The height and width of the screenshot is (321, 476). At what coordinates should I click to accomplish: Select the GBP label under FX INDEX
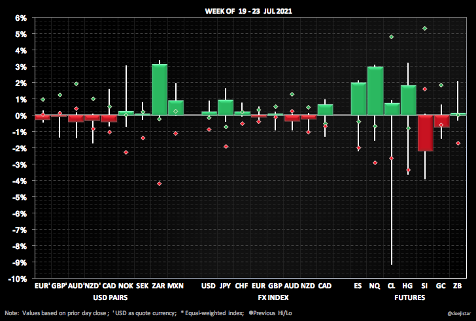[275, 286]
